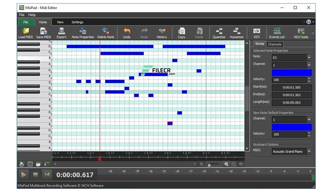Open the MIDI instrument dropdown
The image size is (332, 192).
pyautogui.click(x=309, y=152)
